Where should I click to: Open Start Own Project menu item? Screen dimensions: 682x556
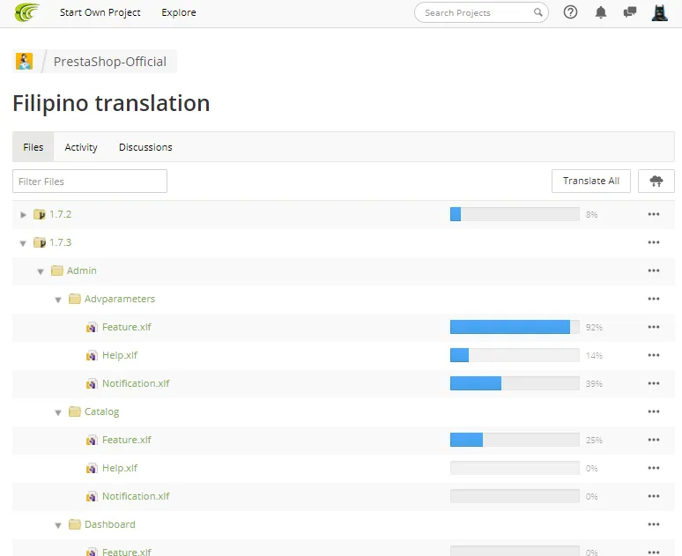click(x=100, y=12)
